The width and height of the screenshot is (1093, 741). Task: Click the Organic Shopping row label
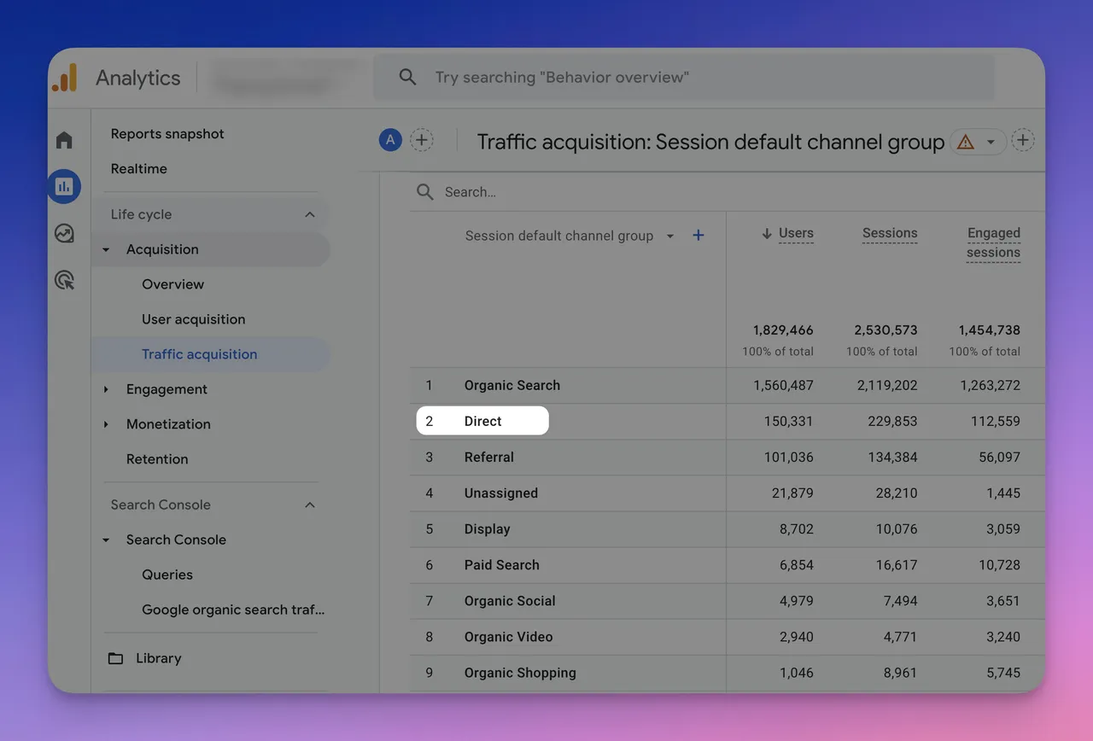point(520,673)
